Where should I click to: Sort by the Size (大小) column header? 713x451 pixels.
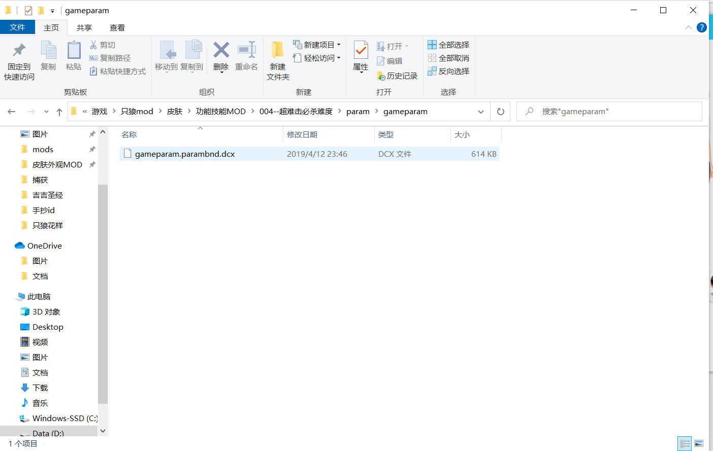click(462, 135)
